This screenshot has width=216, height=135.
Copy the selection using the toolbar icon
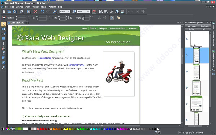[x=22, y=12]
